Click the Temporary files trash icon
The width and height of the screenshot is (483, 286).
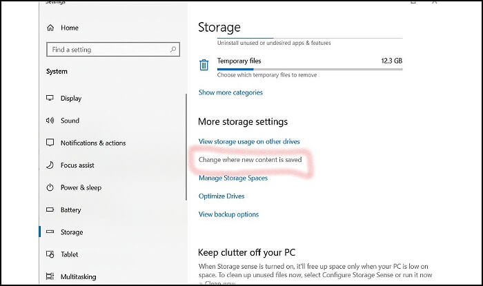[204, 65]
